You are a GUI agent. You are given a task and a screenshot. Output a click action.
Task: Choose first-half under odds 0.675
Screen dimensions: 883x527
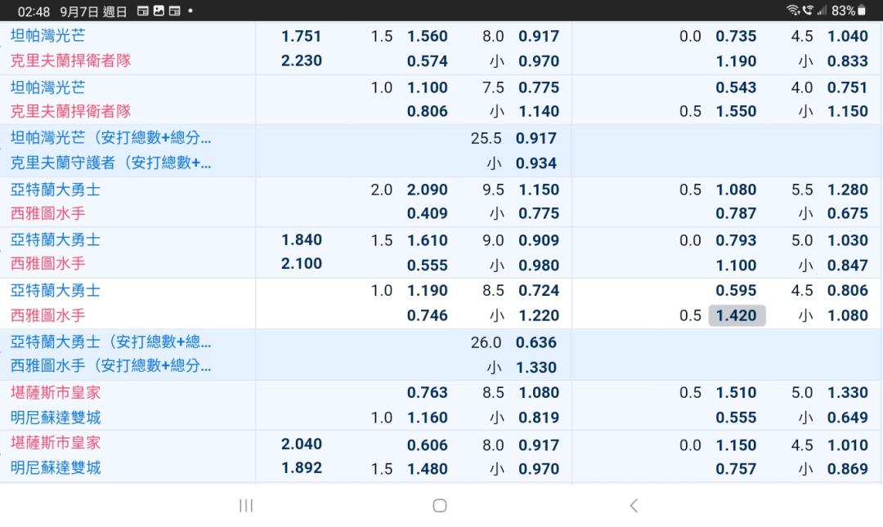[848, 213]
